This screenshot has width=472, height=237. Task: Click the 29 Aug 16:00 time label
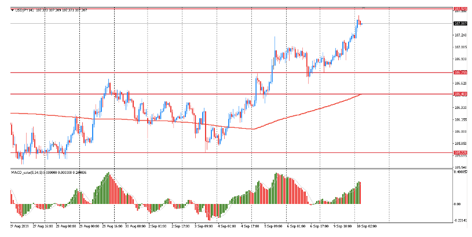112,226
